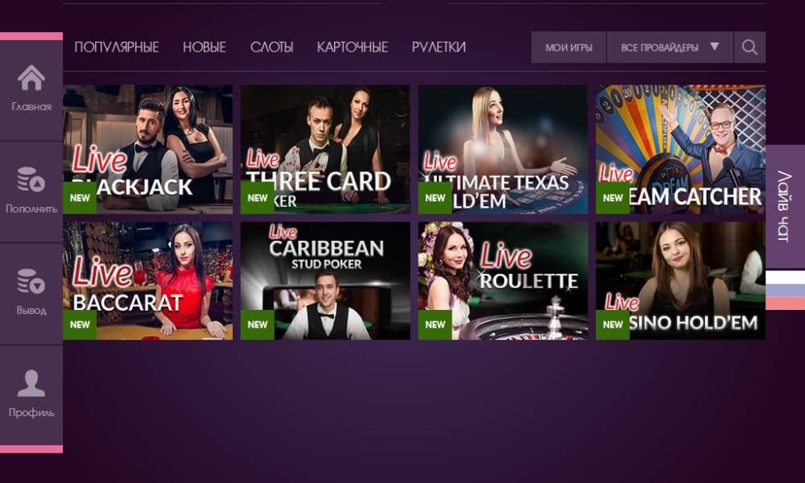Open the Лайв чат side panel
805x483 pixels.
[x=785, y=207]
